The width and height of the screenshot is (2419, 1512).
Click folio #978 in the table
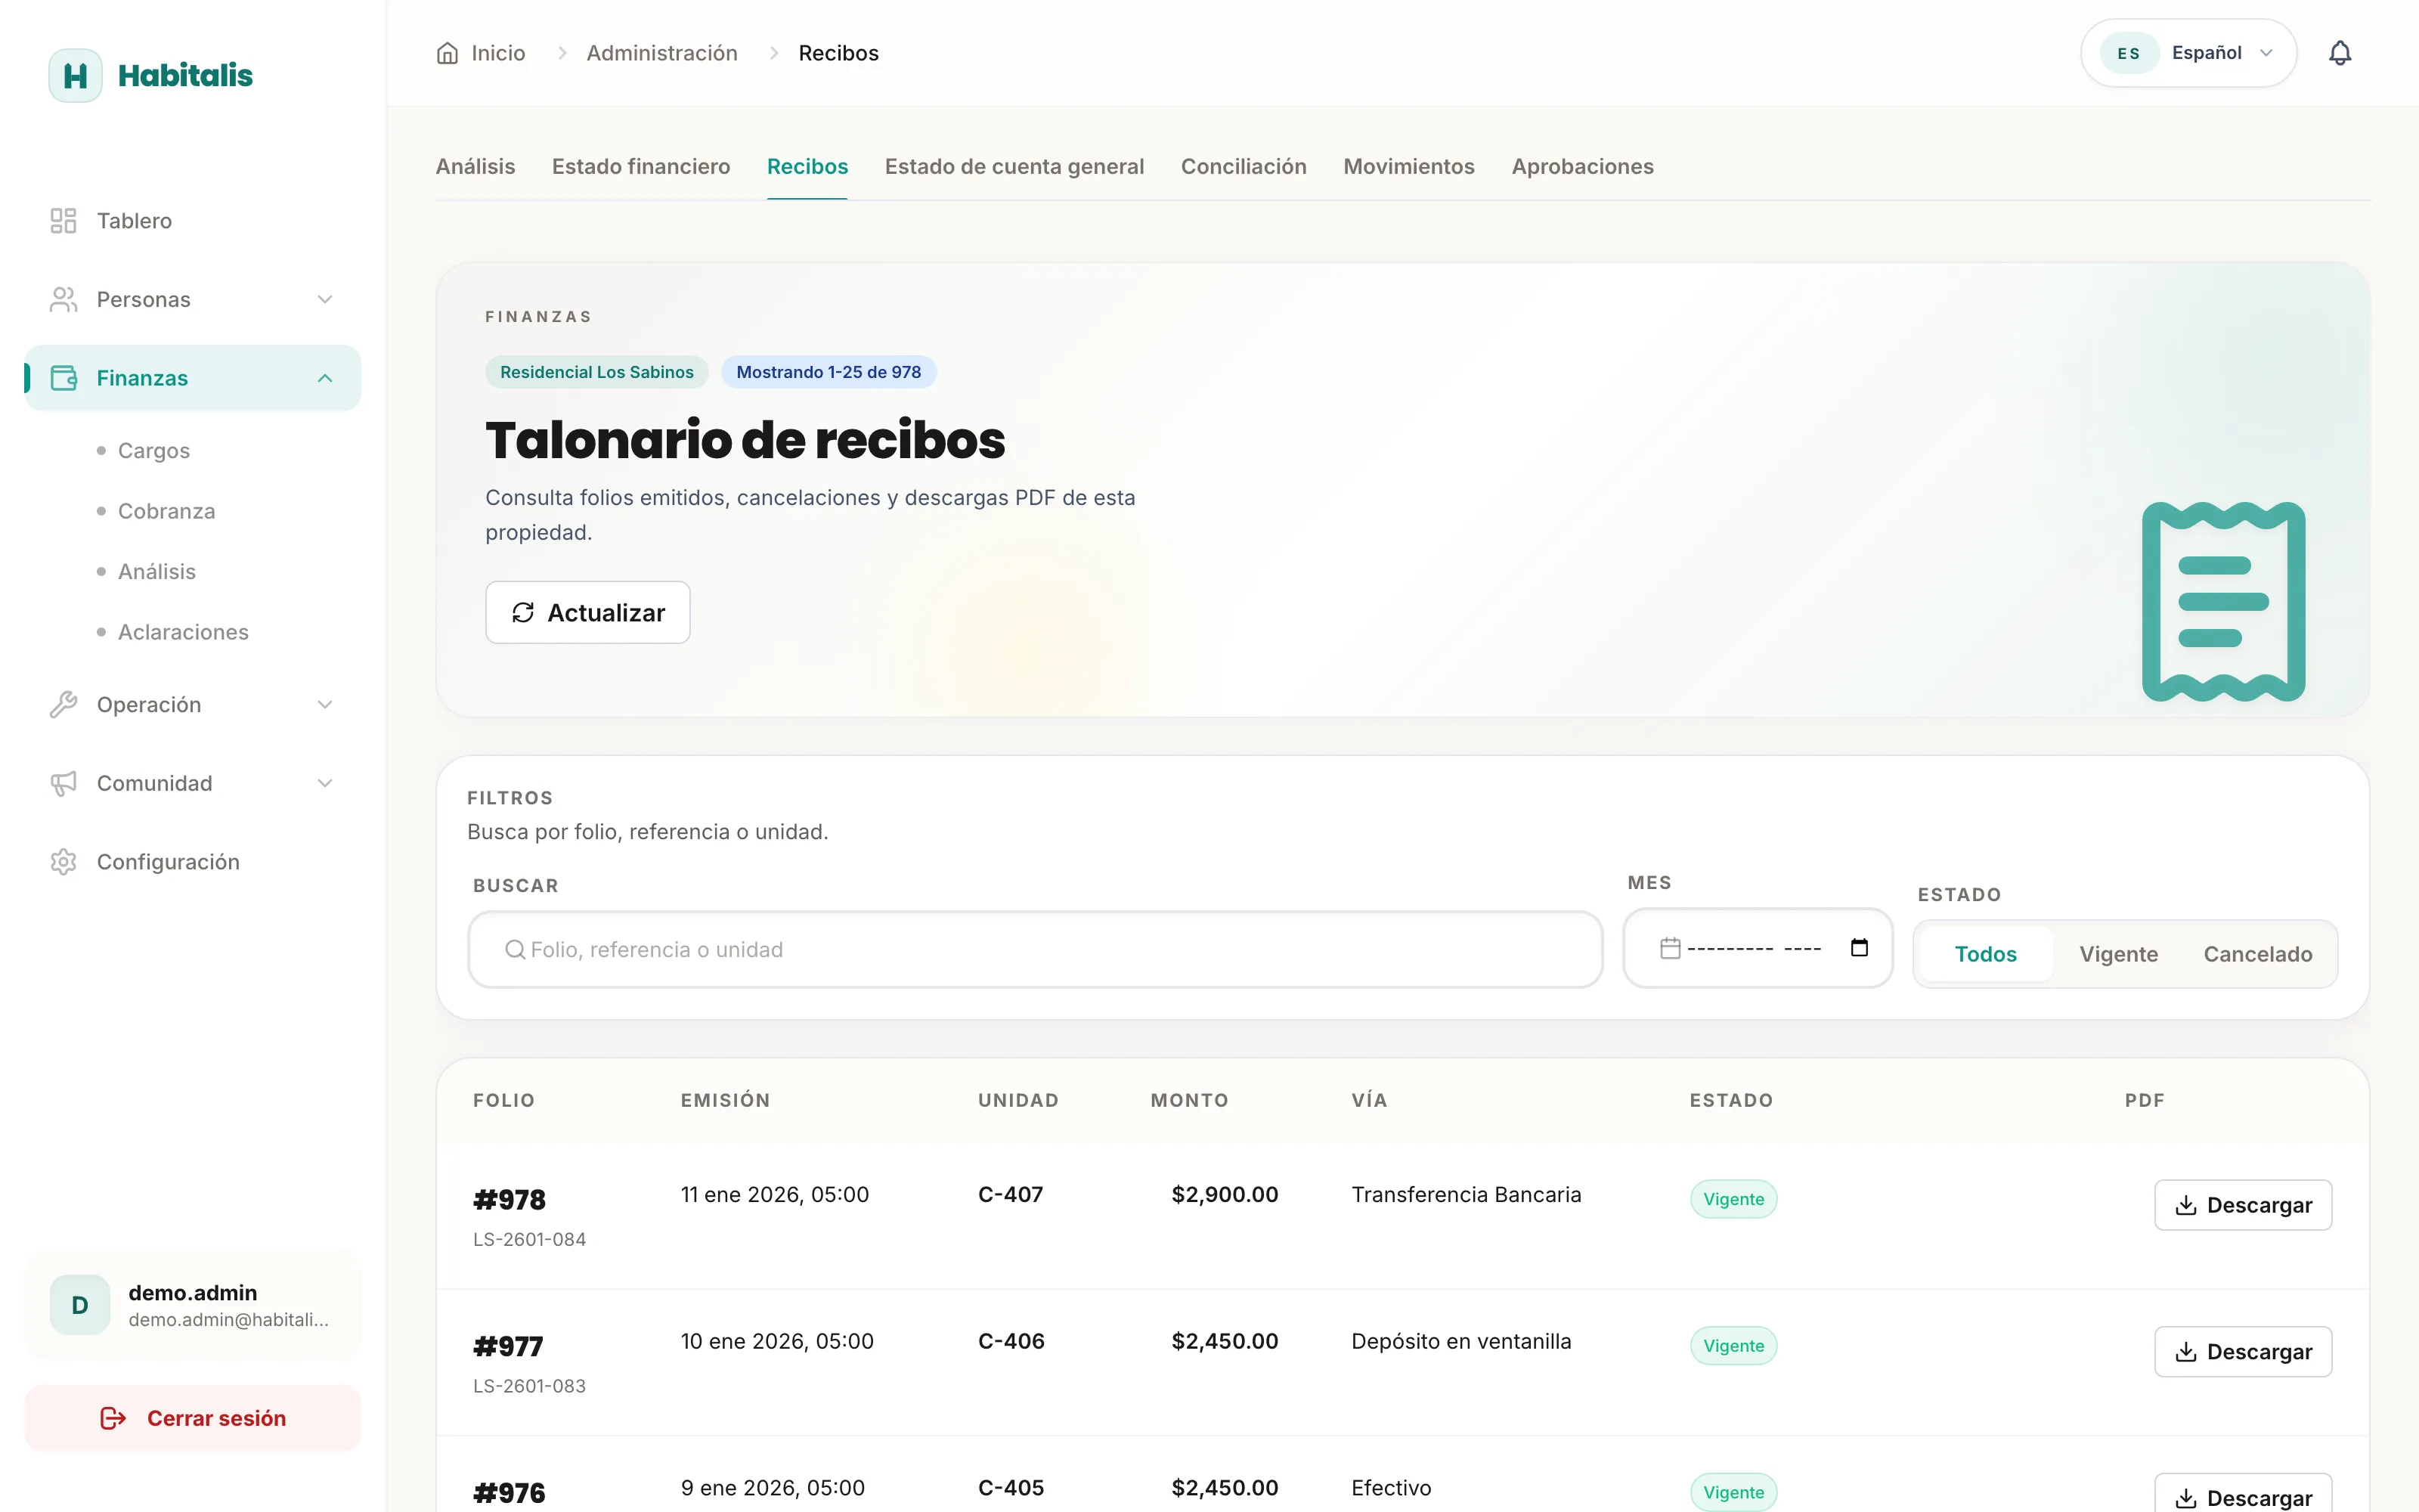pos(509,1200)
